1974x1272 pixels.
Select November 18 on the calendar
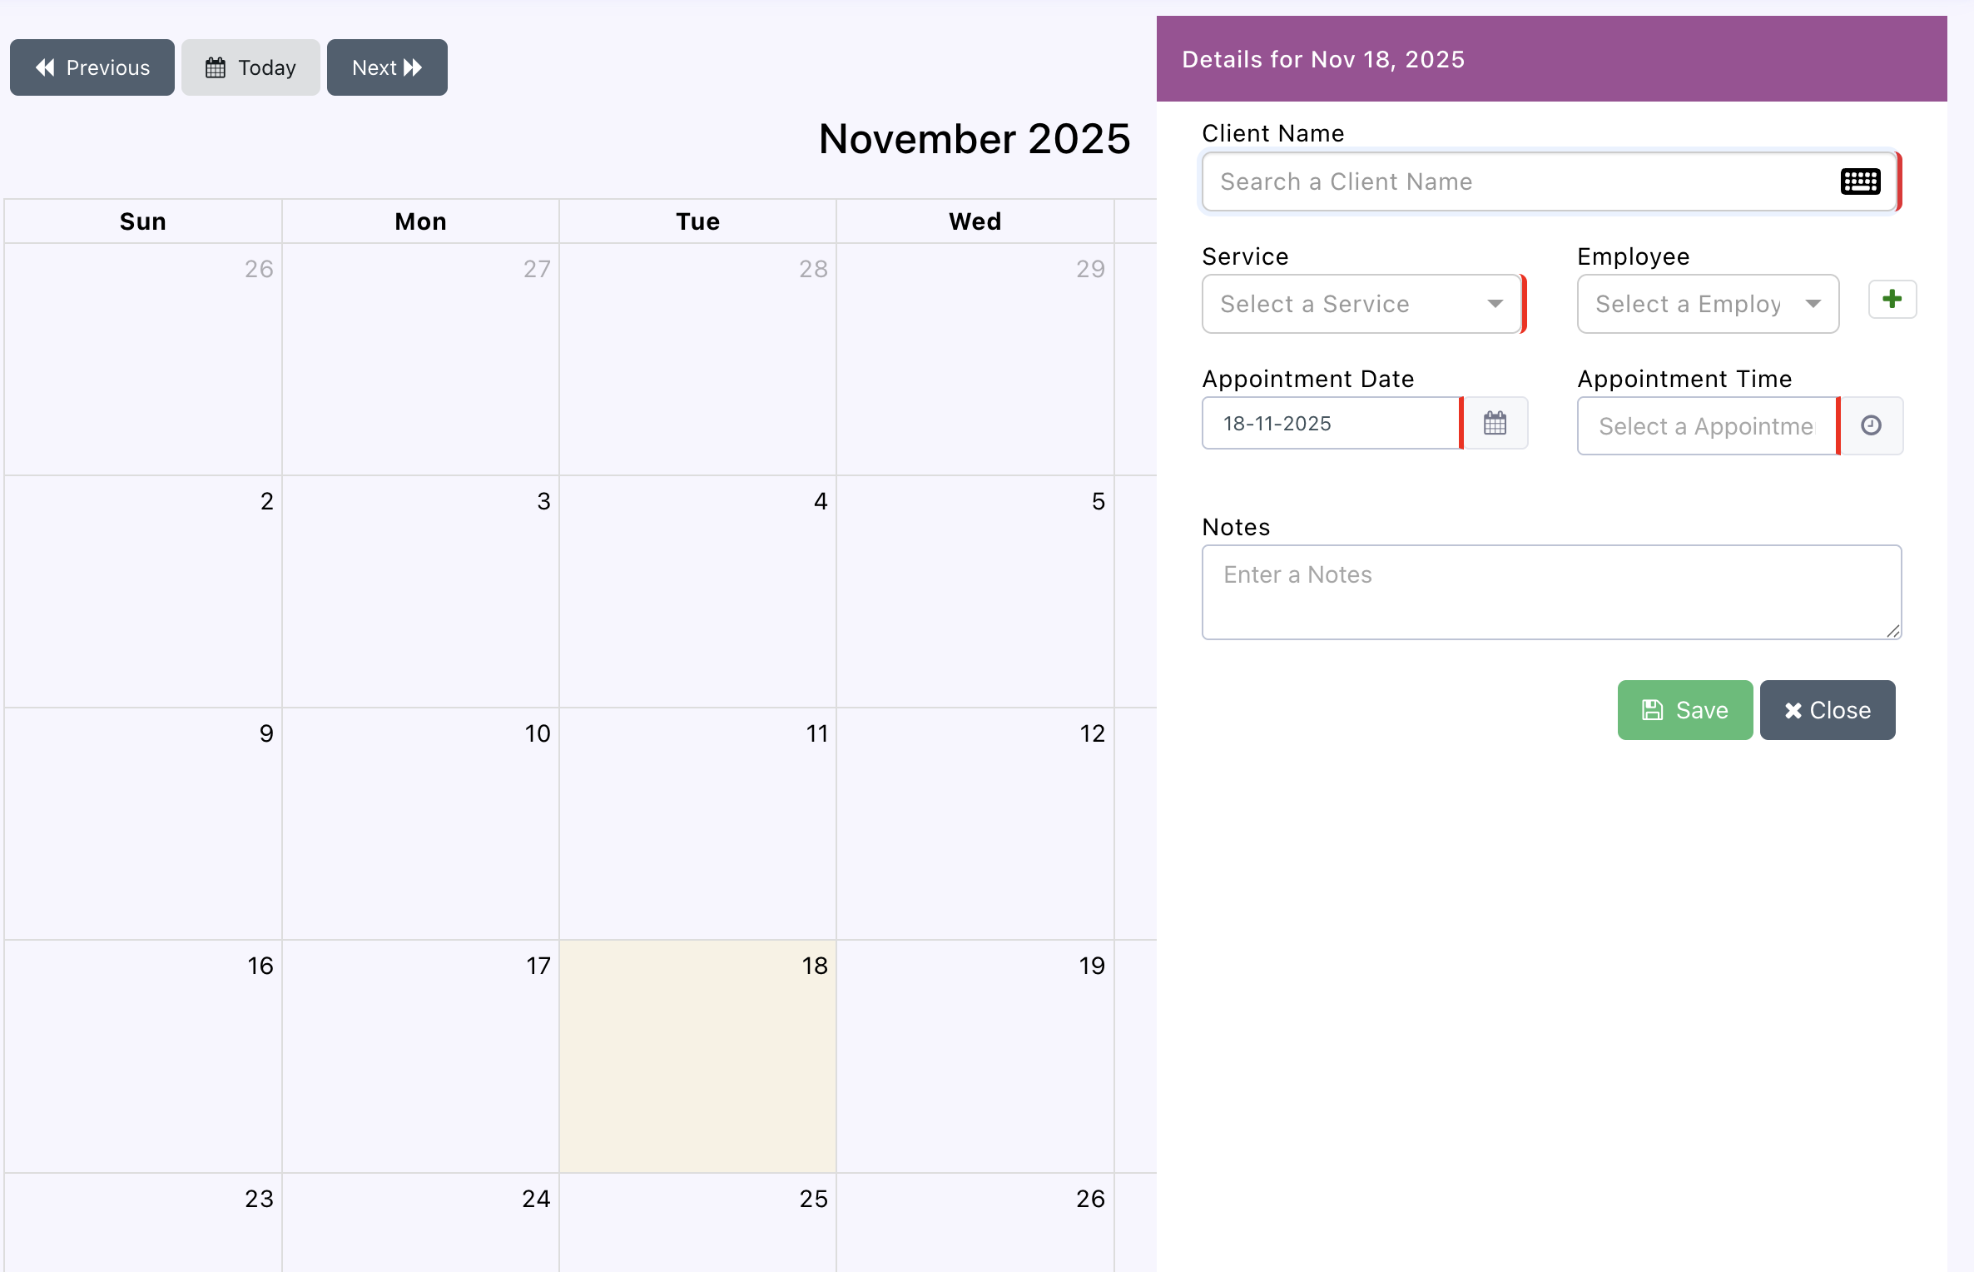tap(697, 1056)
